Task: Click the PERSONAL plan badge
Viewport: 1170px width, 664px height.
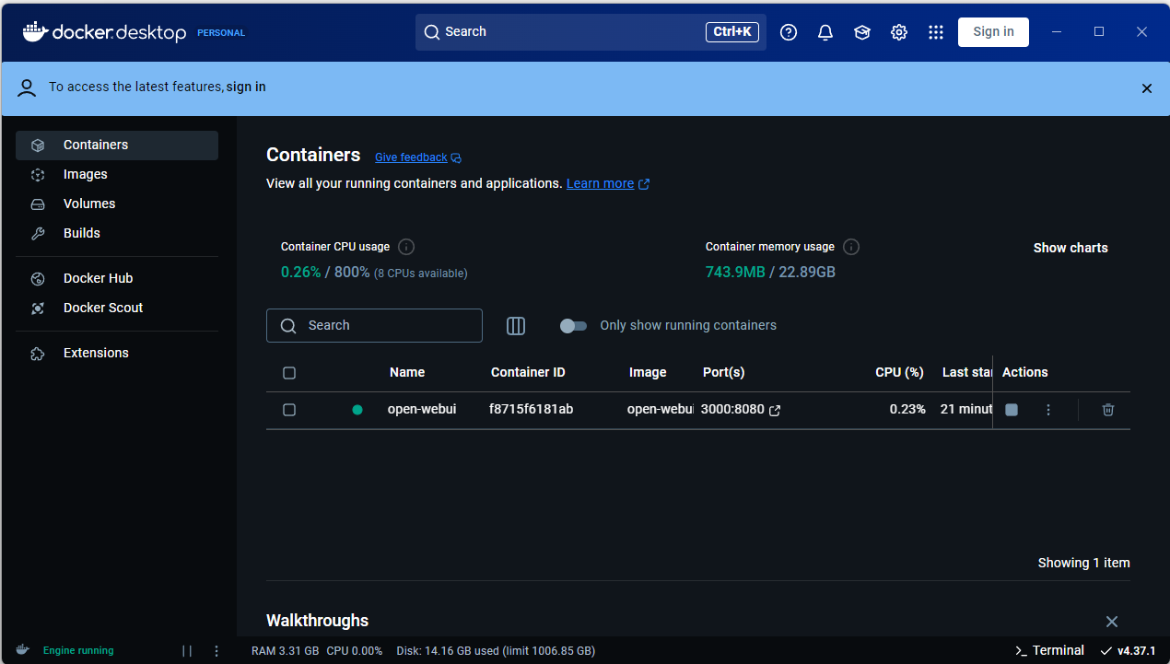Action: pyautogui.click(x=221, y=33)
